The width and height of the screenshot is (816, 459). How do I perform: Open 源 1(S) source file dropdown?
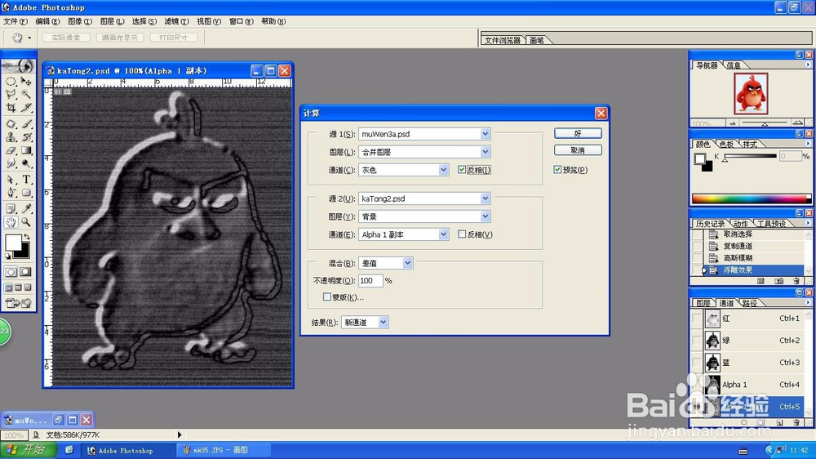pyautogui.click(x=485, y=134)
